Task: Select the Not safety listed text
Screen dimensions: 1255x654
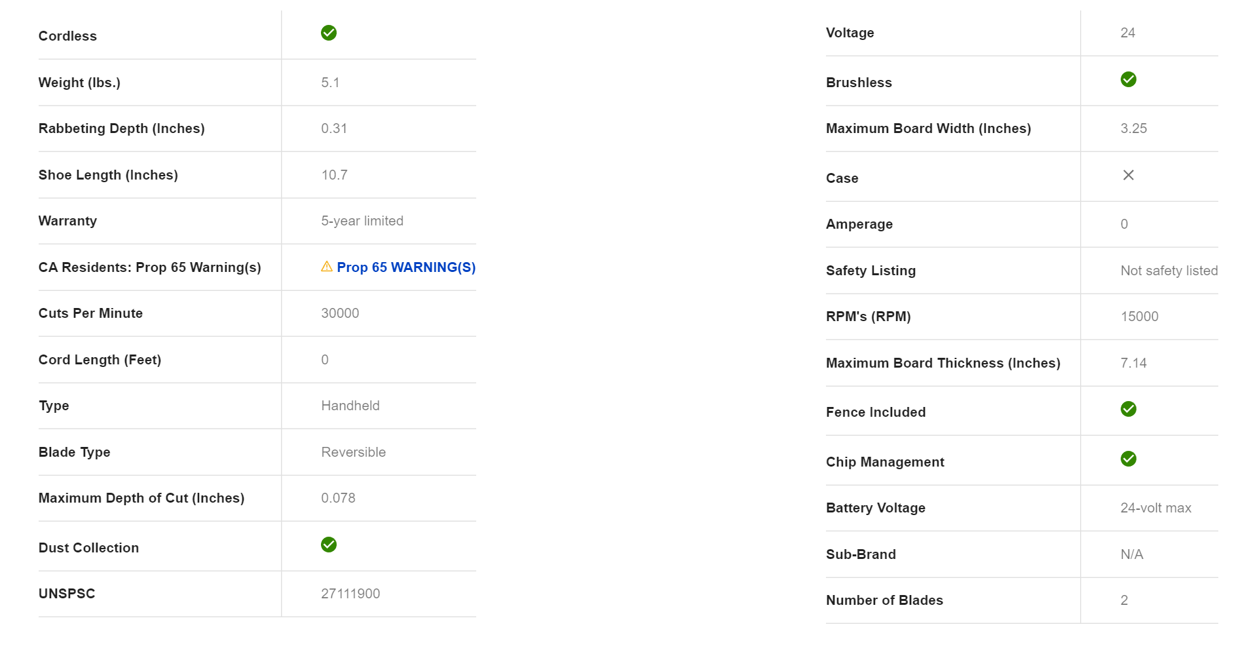Action: 1169,271
